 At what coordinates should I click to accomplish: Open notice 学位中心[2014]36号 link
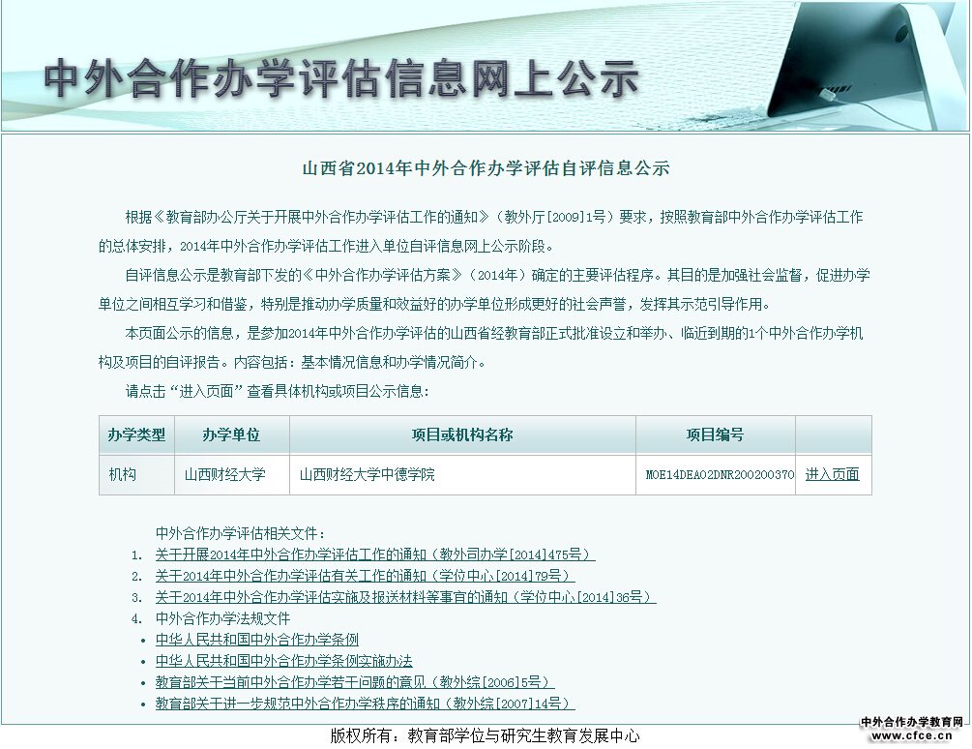click(405, 596)
